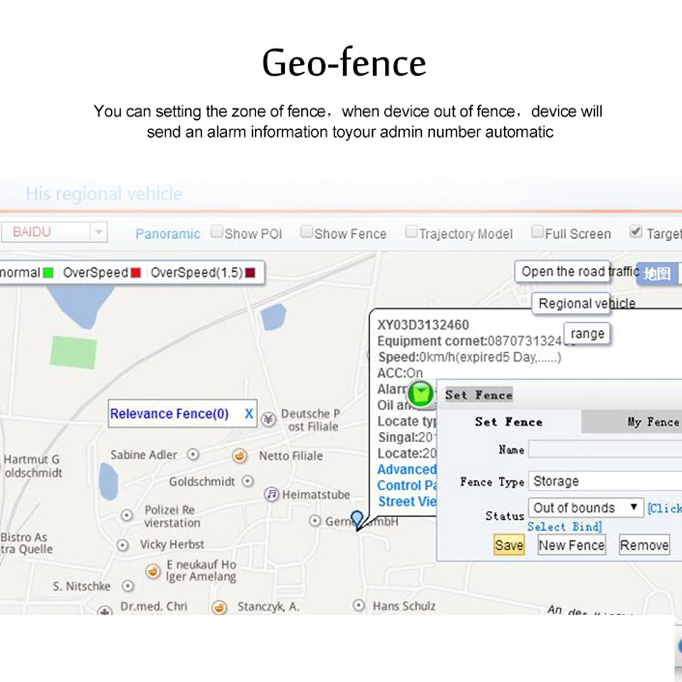682x682 pixels.
Task: Open the Fence Type dropdown showing Storage
Action: (605, 481)
